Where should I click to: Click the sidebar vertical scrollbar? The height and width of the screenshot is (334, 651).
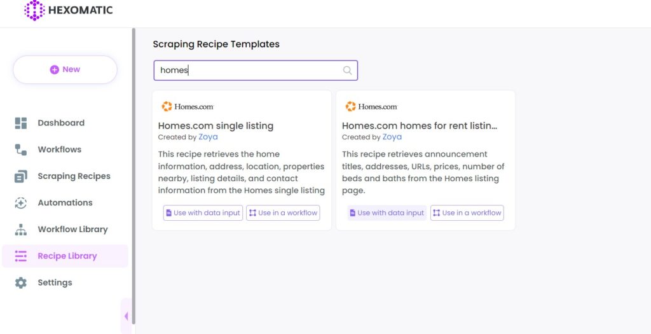[134, 176]
